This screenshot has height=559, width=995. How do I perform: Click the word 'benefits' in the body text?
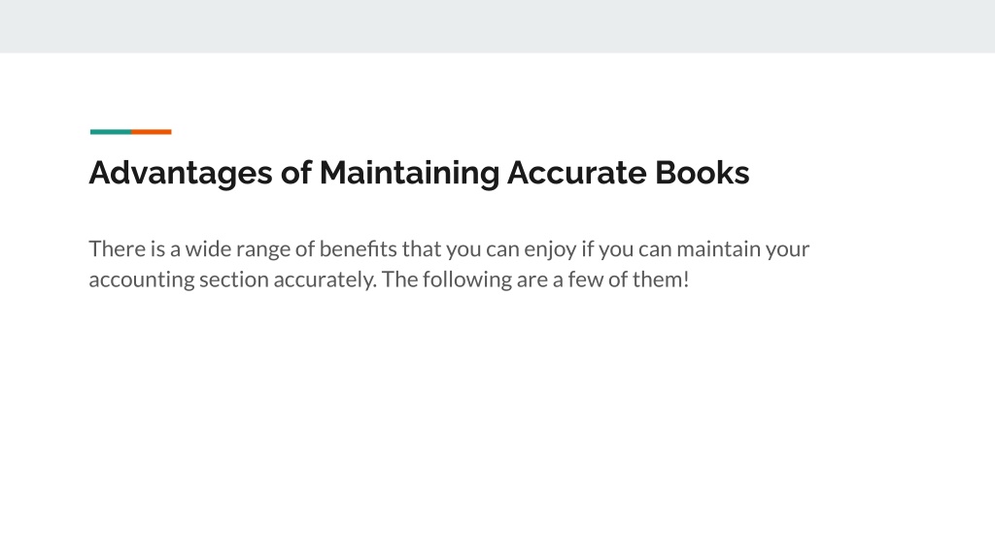tap(358, 249)
